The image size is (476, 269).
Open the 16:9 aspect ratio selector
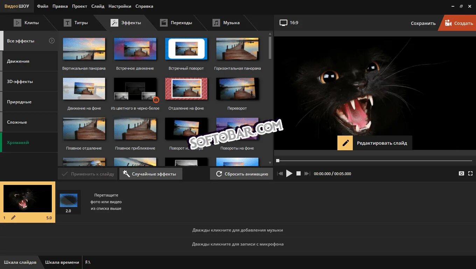[x=289, y=23]
